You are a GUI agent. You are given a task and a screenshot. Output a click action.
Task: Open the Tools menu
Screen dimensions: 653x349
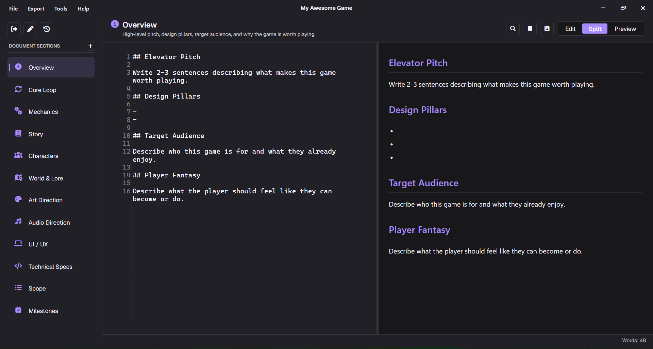point(61,8)
